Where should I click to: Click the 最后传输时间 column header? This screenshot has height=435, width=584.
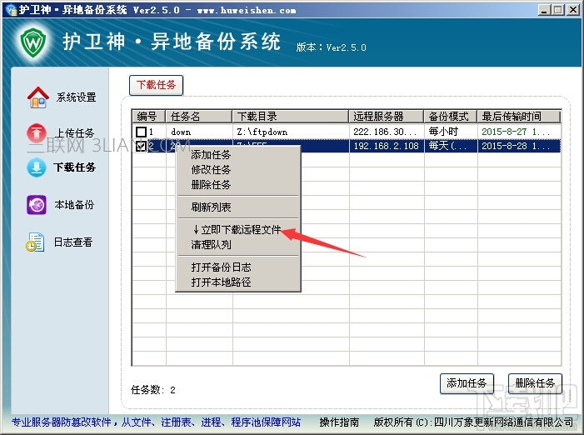coord(519,116)
